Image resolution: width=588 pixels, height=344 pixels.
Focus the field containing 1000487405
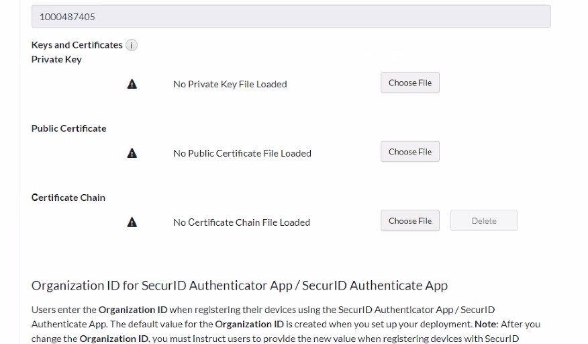[x=291, y=16]
